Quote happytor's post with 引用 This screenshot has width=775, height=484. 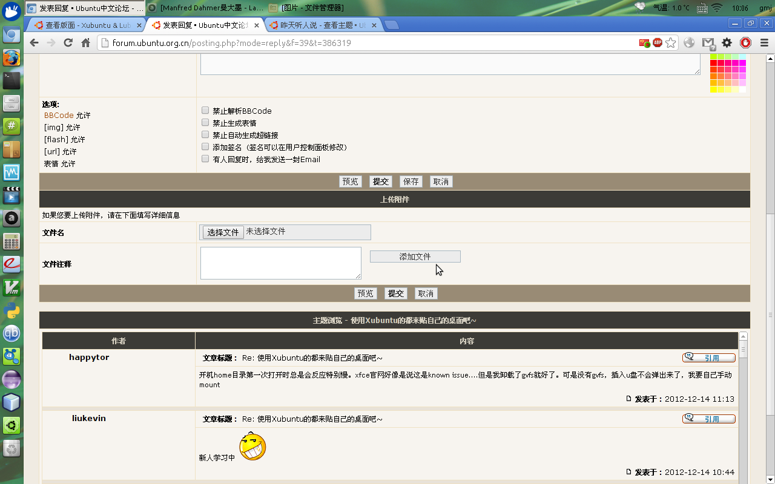(709, 358)
